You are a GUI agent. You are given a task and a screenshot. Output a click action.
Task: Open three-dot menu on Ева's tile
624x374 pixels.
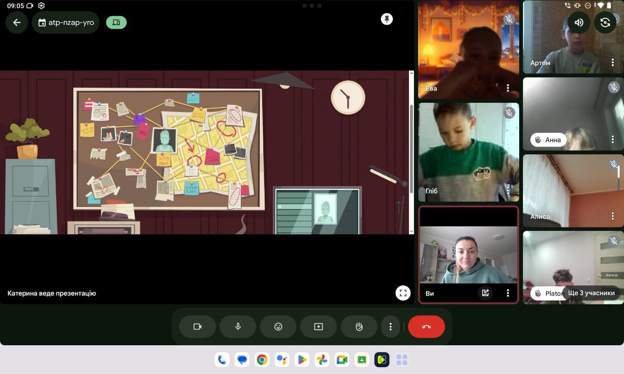[507, 88]
